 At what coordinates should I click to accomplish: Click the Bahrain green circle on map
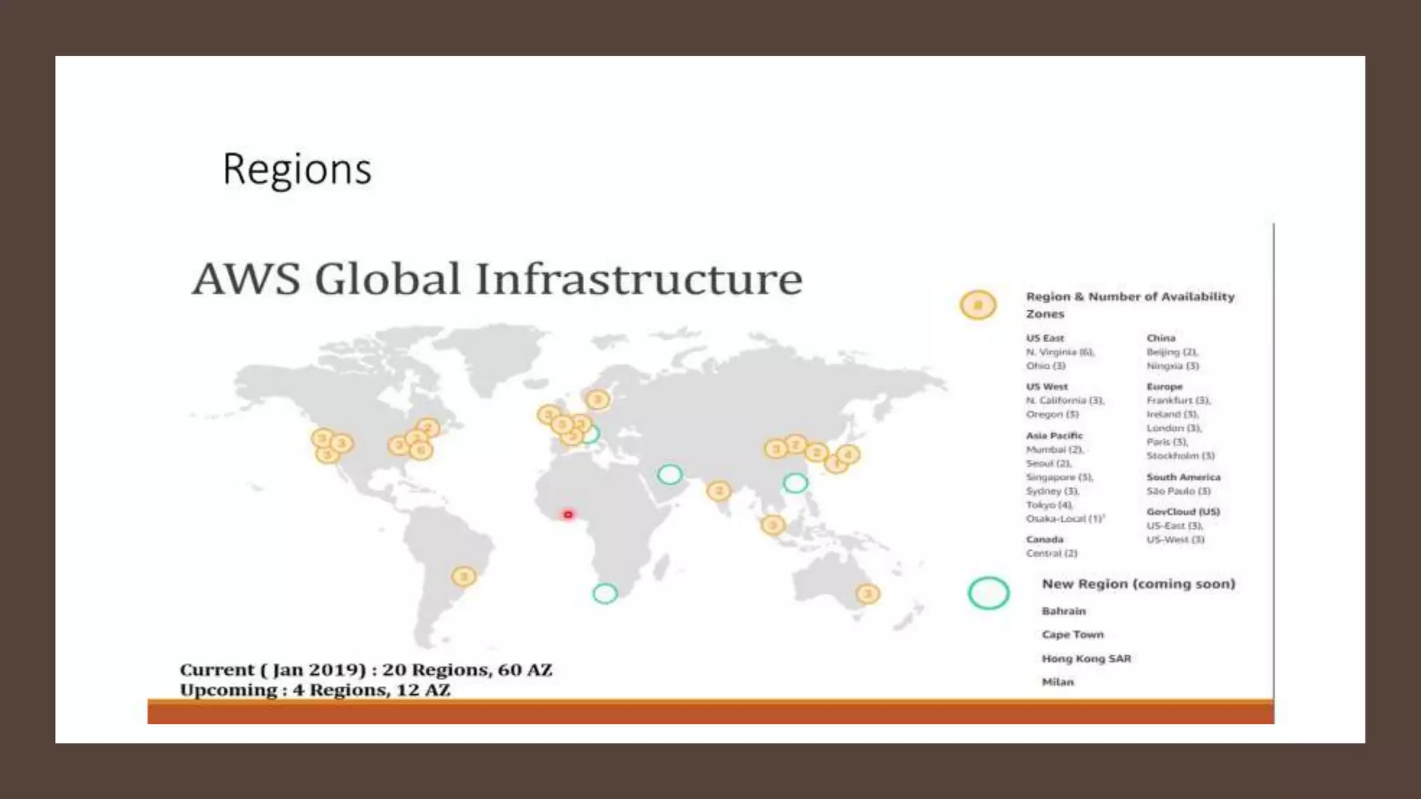click(x=670, y=474)
